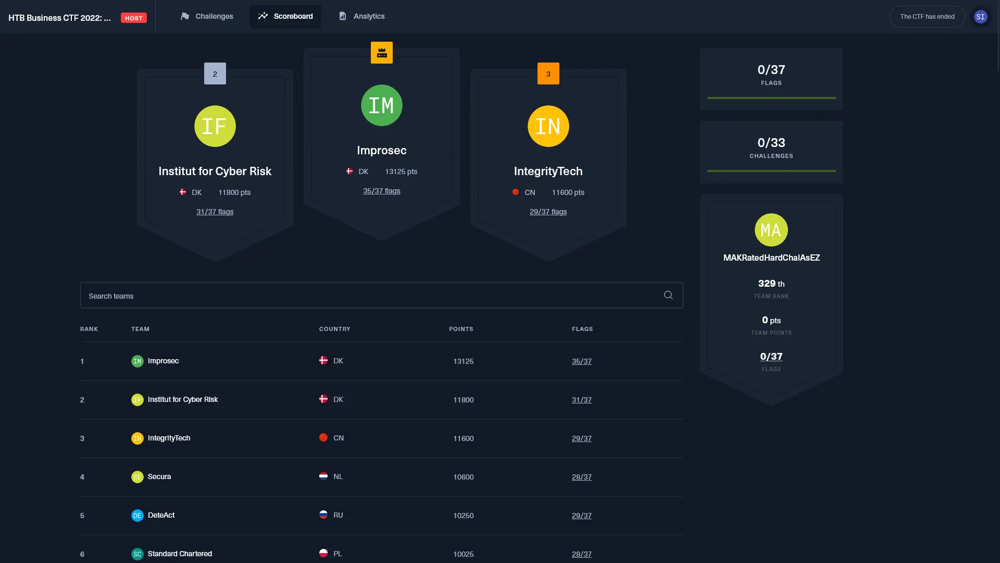Click the Scoreboard line-chart icon

263,16
